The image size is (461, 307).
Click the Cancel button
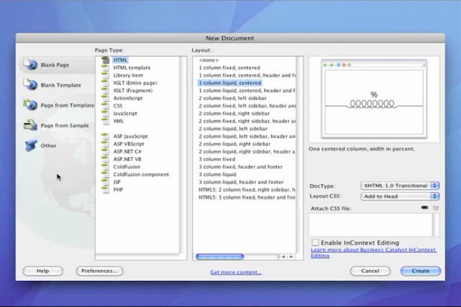[370, 271]
